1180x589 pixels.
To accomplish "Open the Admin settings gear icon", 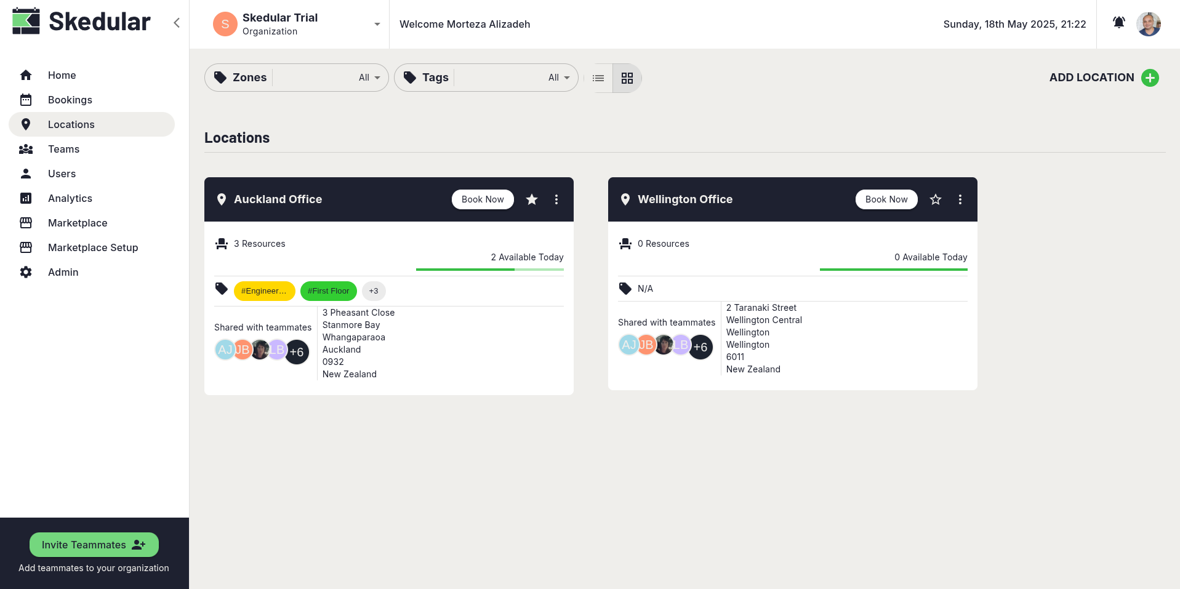I will 26,271.
